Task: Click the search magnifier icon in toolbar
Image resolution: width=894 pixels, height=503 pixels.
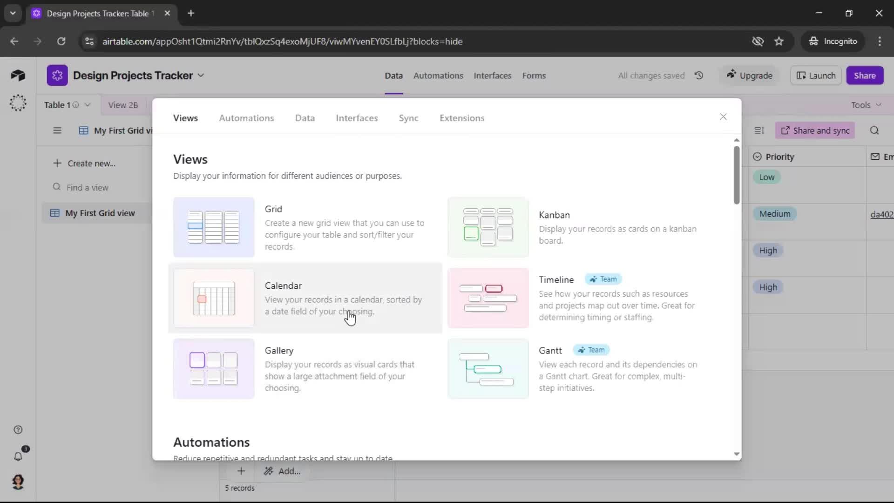Action: coord(874,131)
